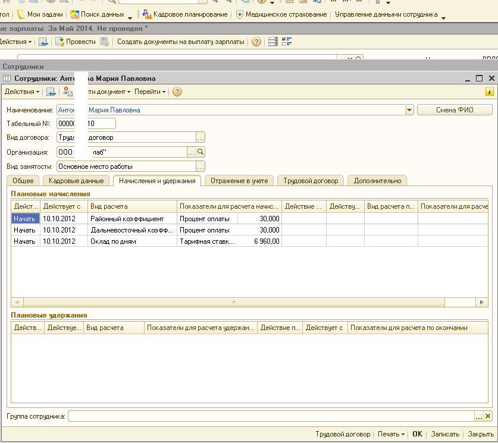Click the help icon next to salary documents button
Screen dimensions: 498x443
tap(256, 42)
